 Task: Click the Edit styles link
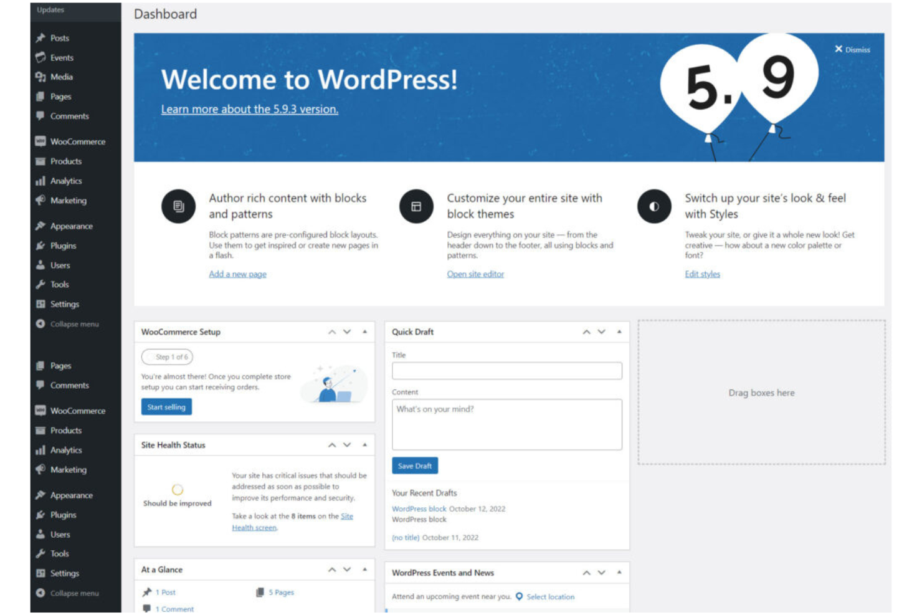pos(702,274)
